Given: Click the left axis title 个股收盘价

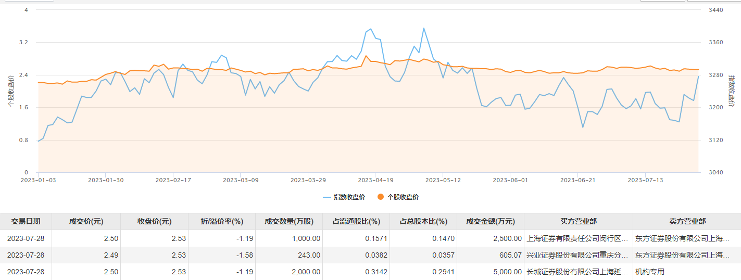Looking at the screenshot, I should pos(10,91).
